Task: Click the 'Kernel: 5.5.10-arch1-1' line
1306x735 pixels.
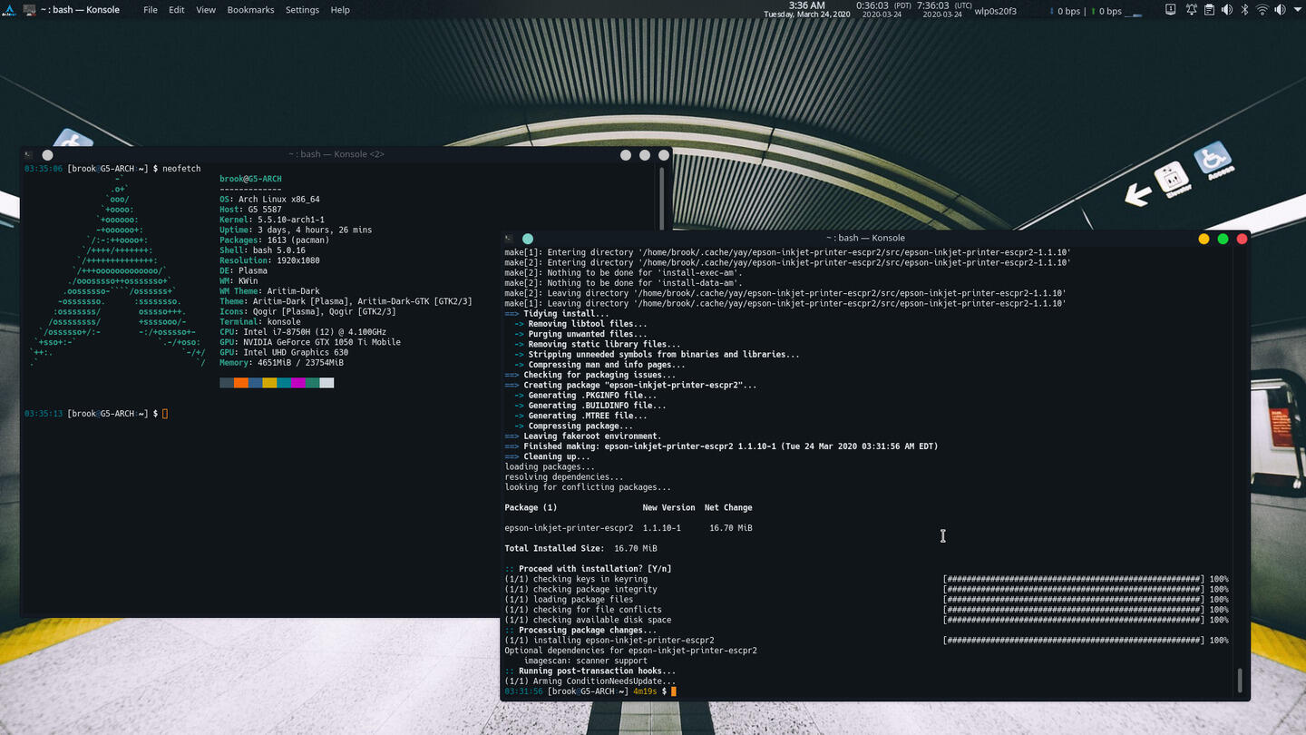Action: coord(272,220)
